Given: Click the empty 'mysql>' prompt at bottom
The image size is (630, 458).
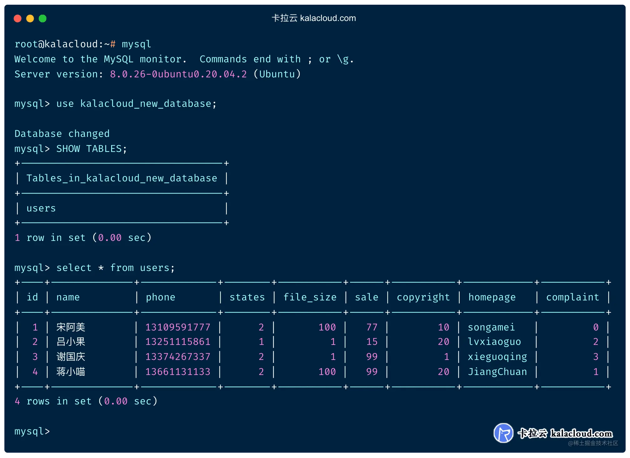Looking at the screenshot, I should tap(32, 431).
